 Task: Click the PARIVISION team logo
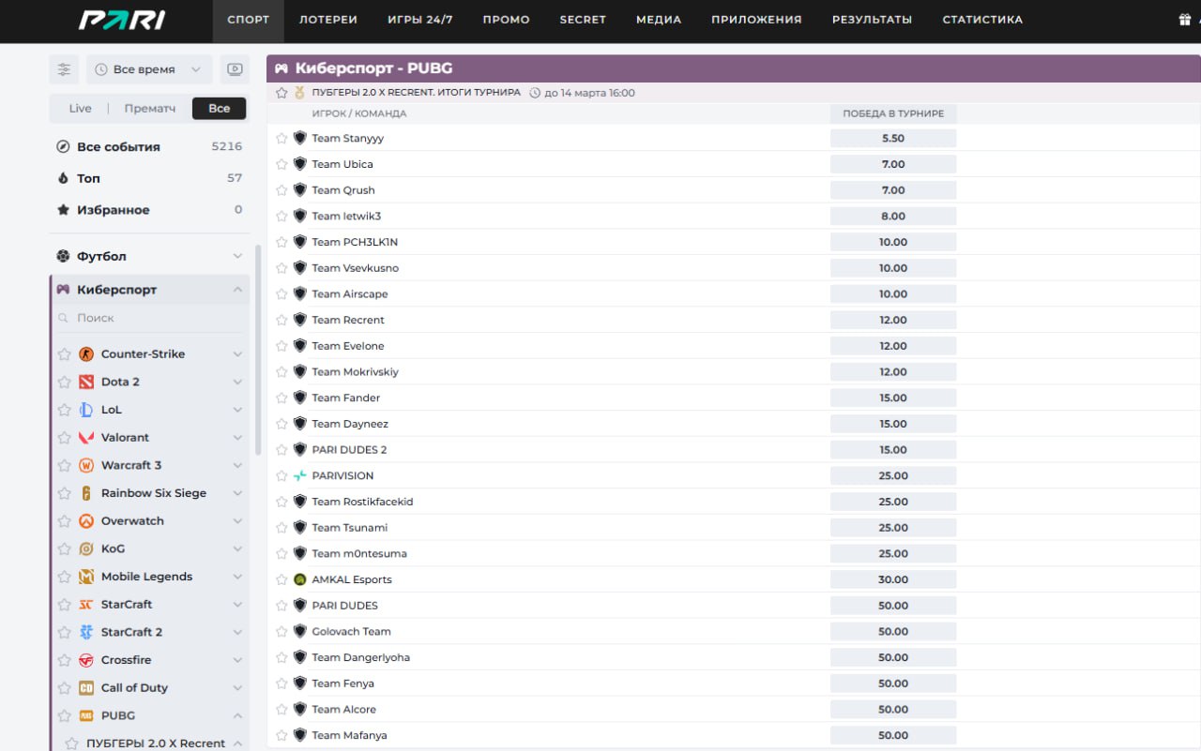[x=300, y=475]
